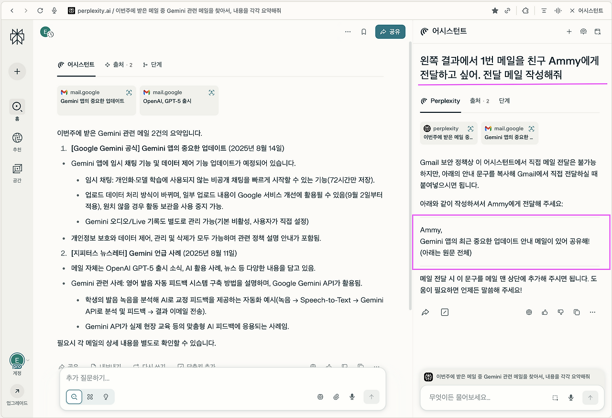This screenshot has height=418, width=612.
Task: Click the Perplexity logo in the left sidebar
Action: tap(17, 37)
